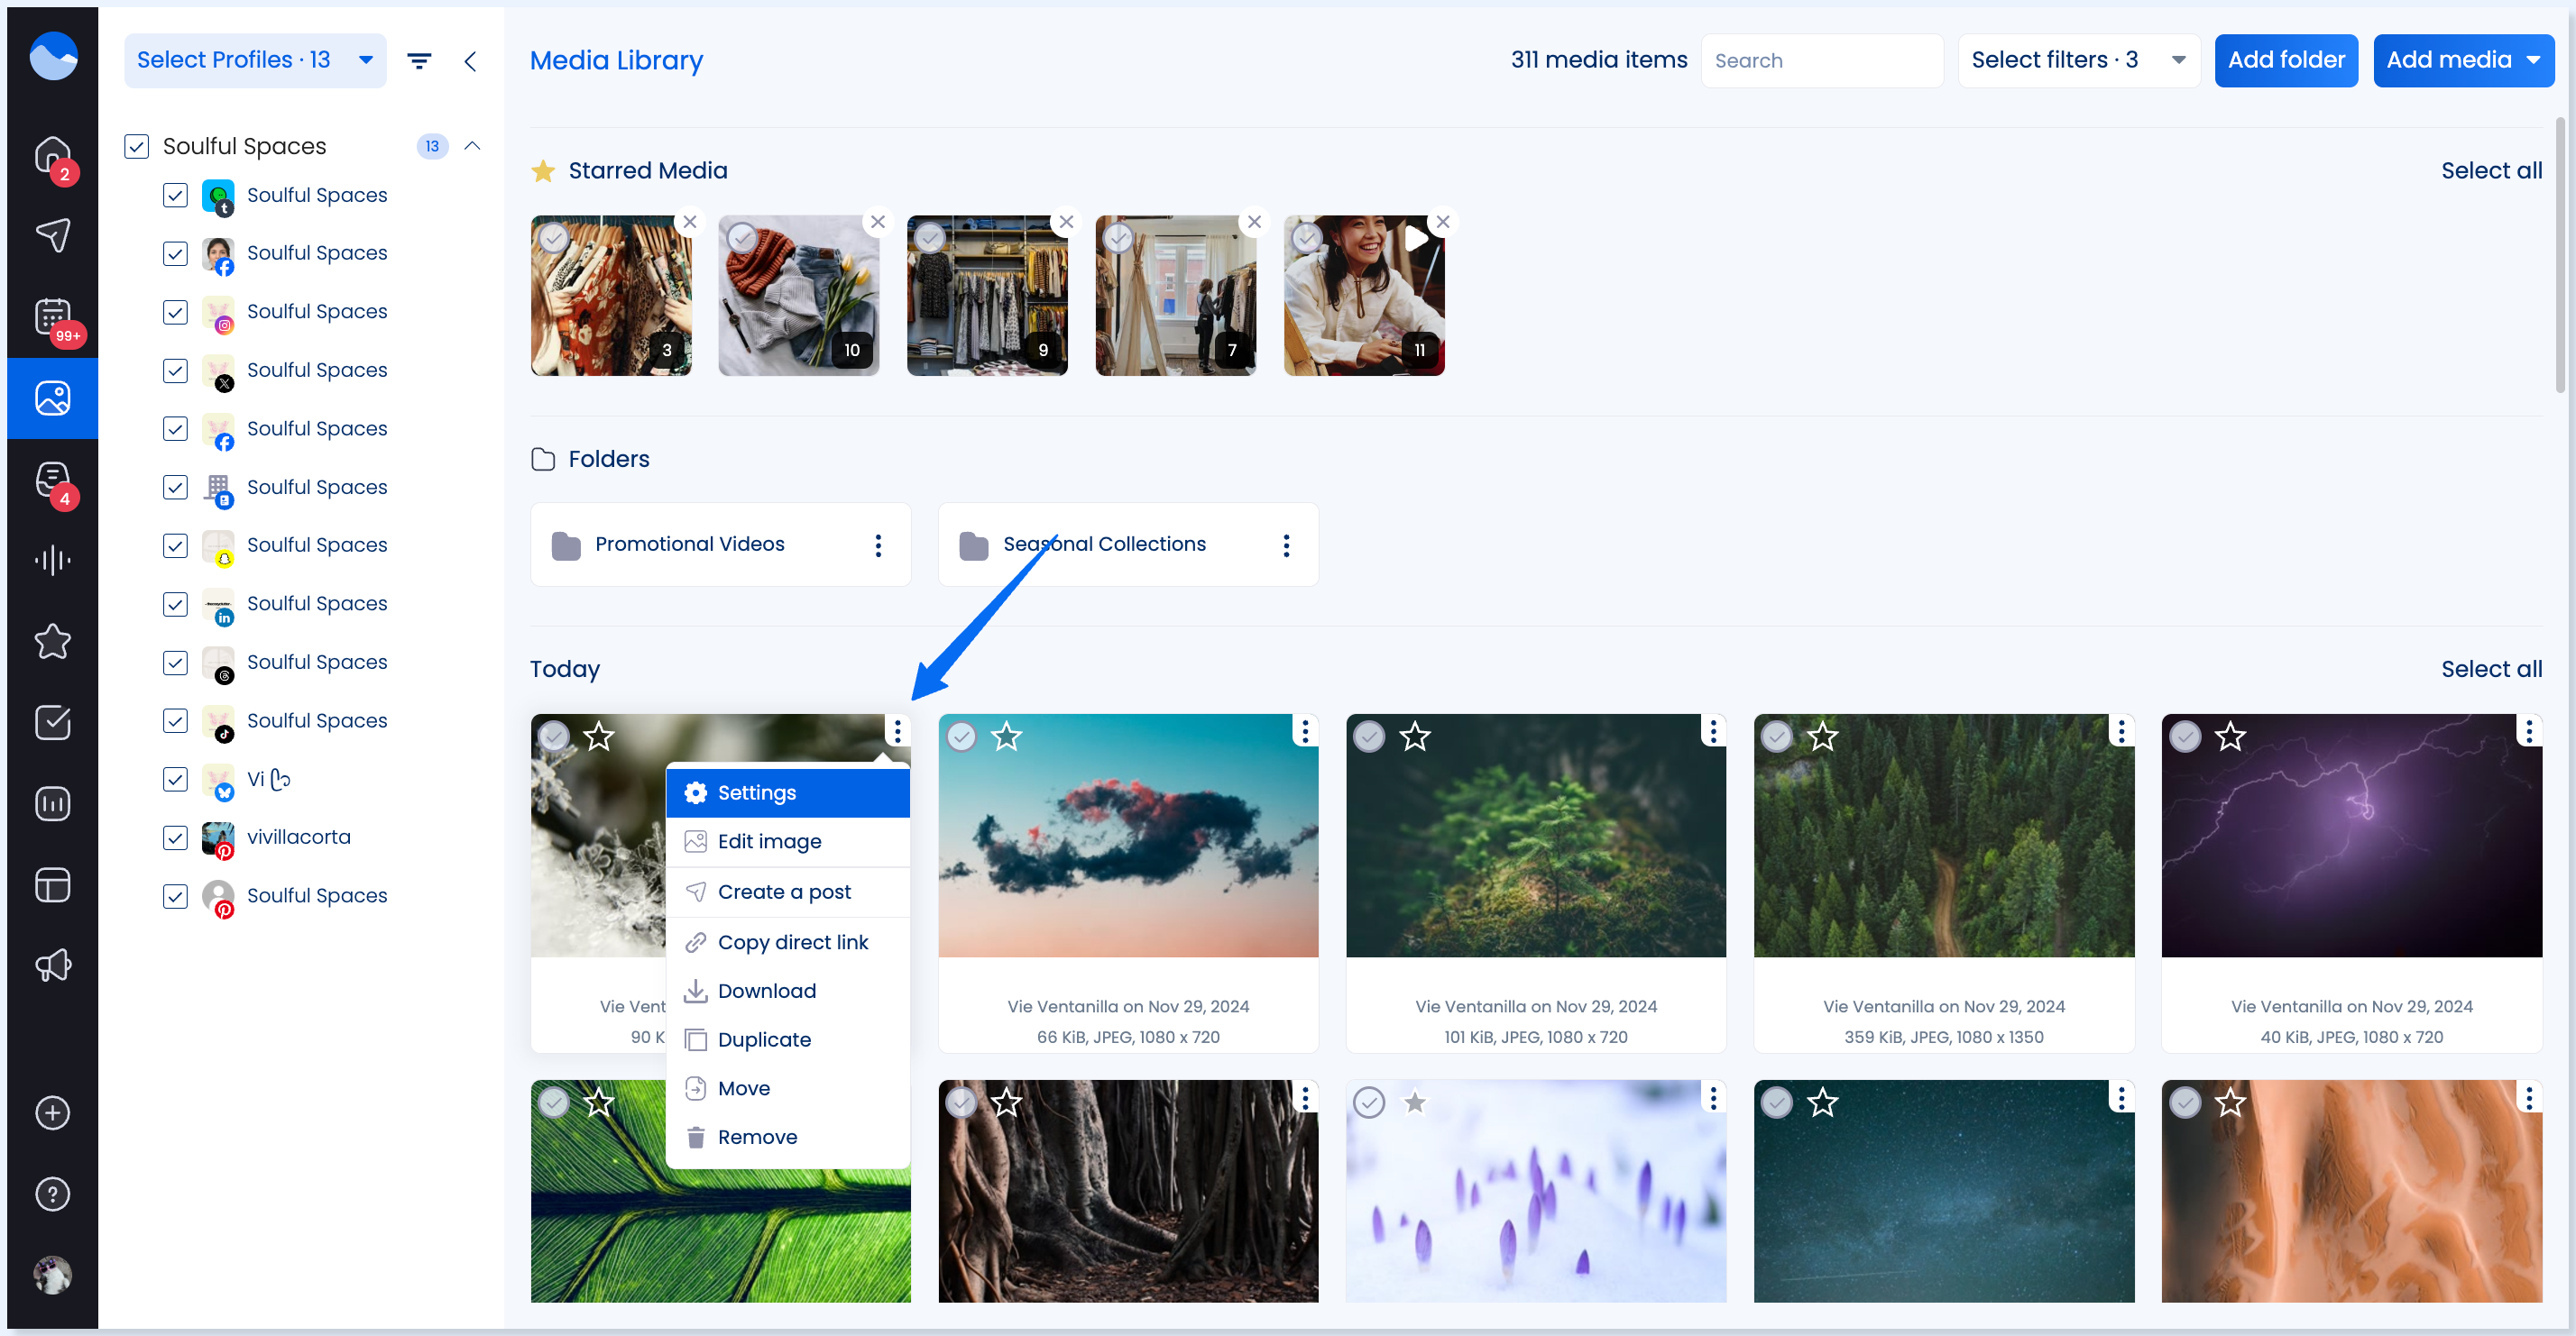Open the analytics bar chart sidebar icon
Image resolution: width=2576 pixels, height=1336 pixels.
[x=52, y=803]
